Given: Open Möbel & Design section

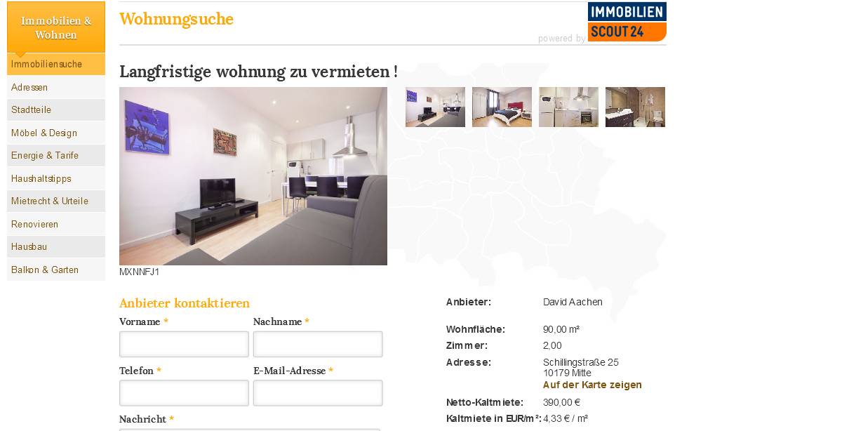Looking at the screenshot, I should [x=56, y=133].
